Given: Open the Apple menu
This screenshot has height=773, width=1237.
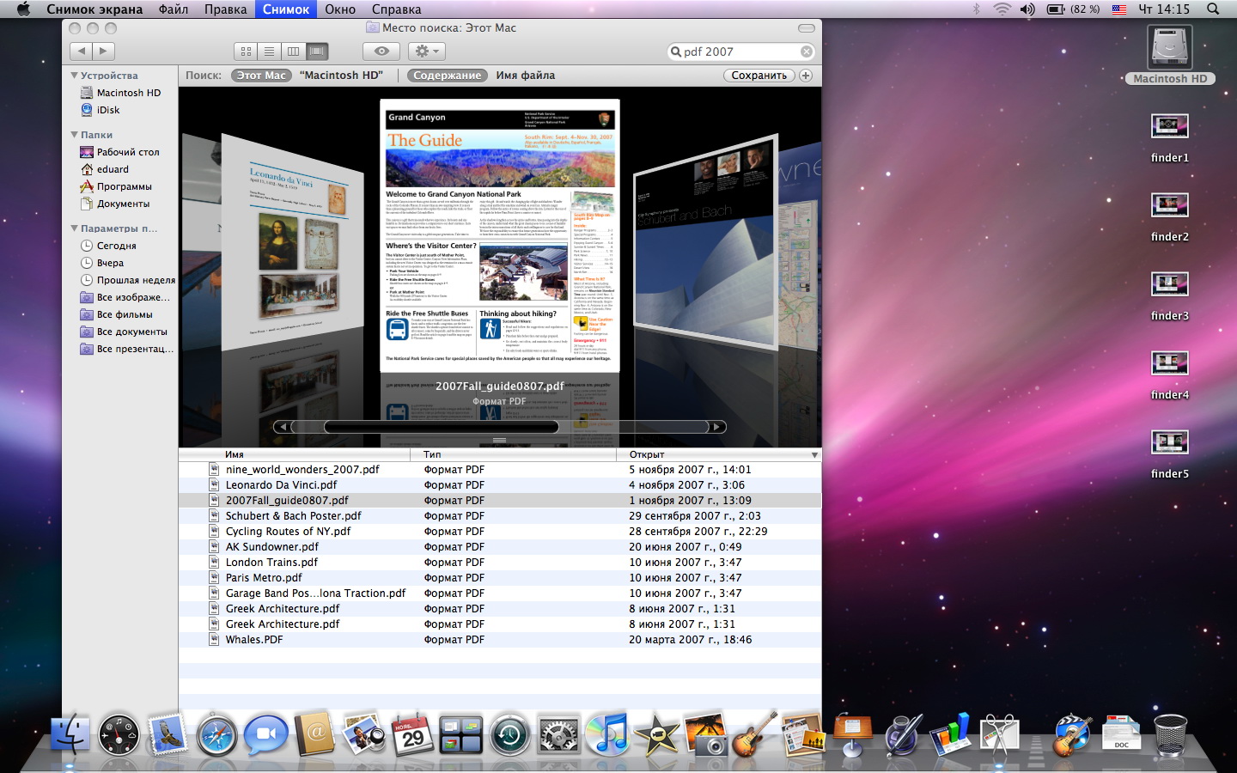Looking at the screenshot, I should (x=23, y=9).
